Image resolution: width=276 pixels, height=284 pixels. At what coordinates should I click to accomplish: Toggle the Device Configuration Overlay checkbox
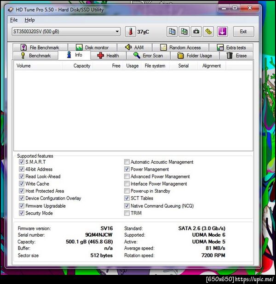(22, 198)
